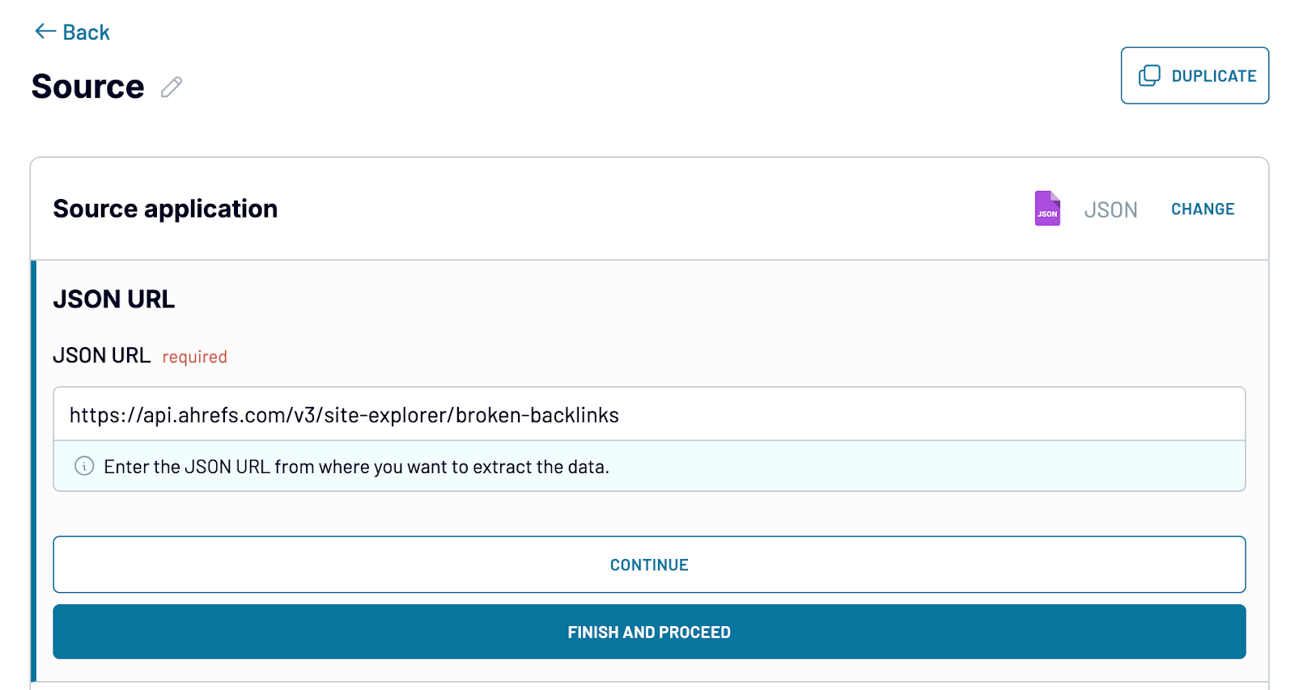Click the back arrow icon
The image size is (1295, 690).
pos(45,32)
